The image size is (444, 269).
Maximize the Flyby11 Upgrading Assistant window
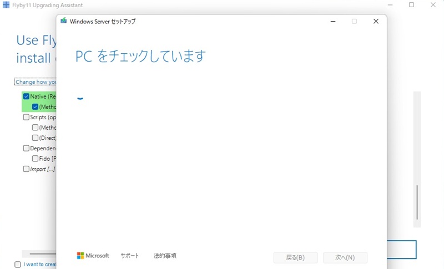(411, 5)
